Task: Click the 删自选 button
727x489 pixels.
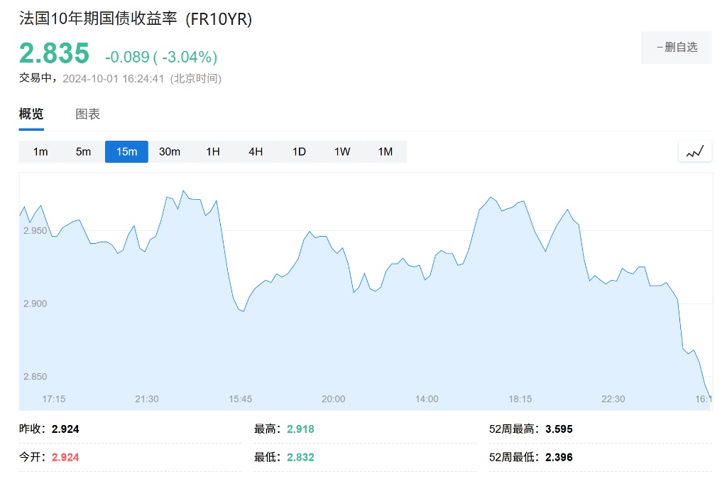Action: (x=676, y=48)
